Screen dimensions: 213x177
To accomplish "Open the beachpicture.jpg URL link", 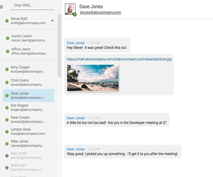I will tap(119, 59).
